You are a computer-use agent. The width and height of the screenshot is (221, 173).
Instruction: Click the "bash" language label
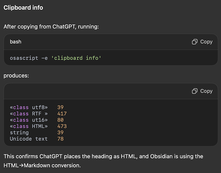(16, 42)
